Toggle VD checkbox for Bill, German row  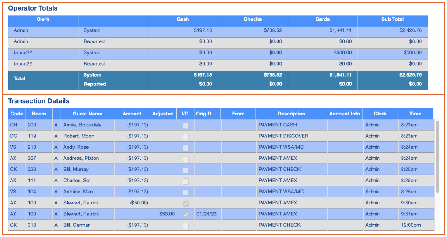(186, 226)
